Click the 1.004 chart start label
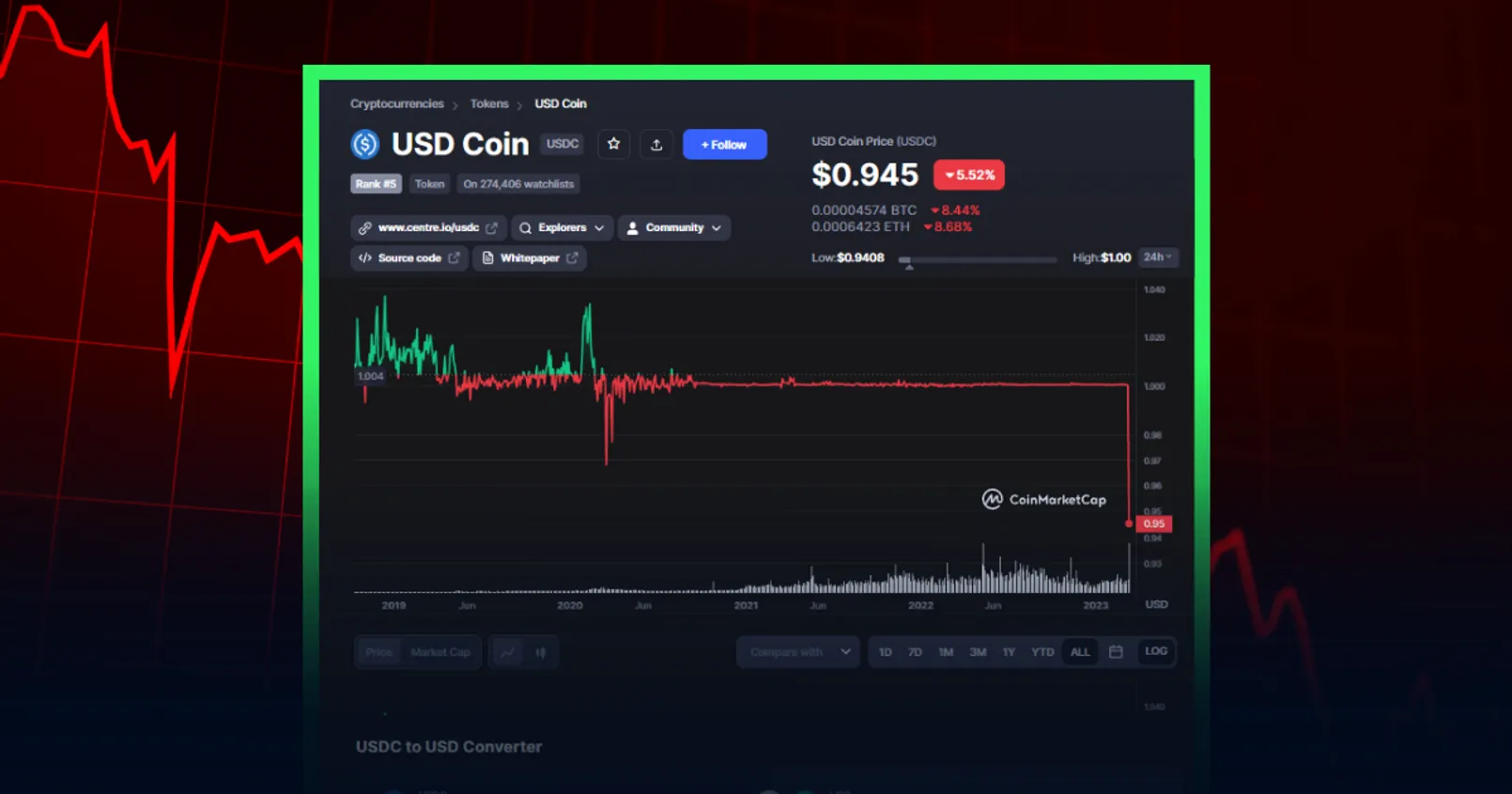 click(x=370, y=376)
